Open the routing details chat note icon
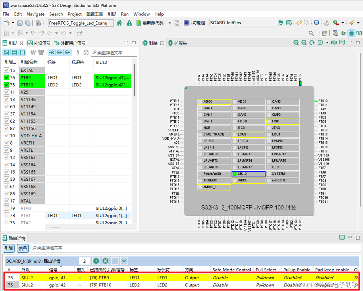This screenshot has width=363, height=291. pyautogui.click(x=342, y=238)
